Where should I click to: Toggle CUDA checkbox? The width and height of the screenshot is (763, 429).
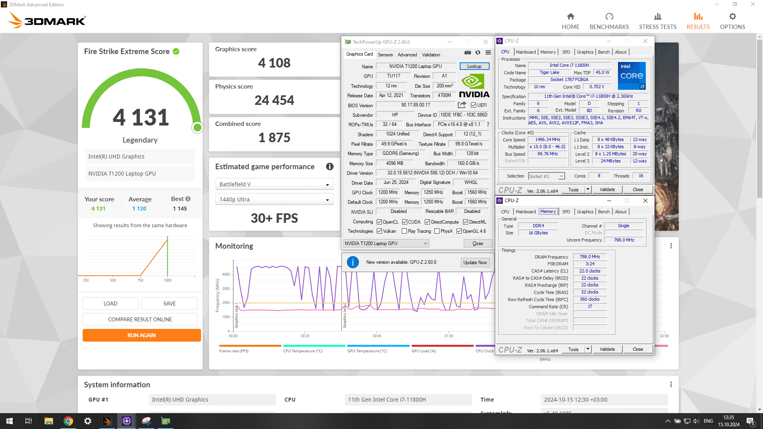click(405, 222)
